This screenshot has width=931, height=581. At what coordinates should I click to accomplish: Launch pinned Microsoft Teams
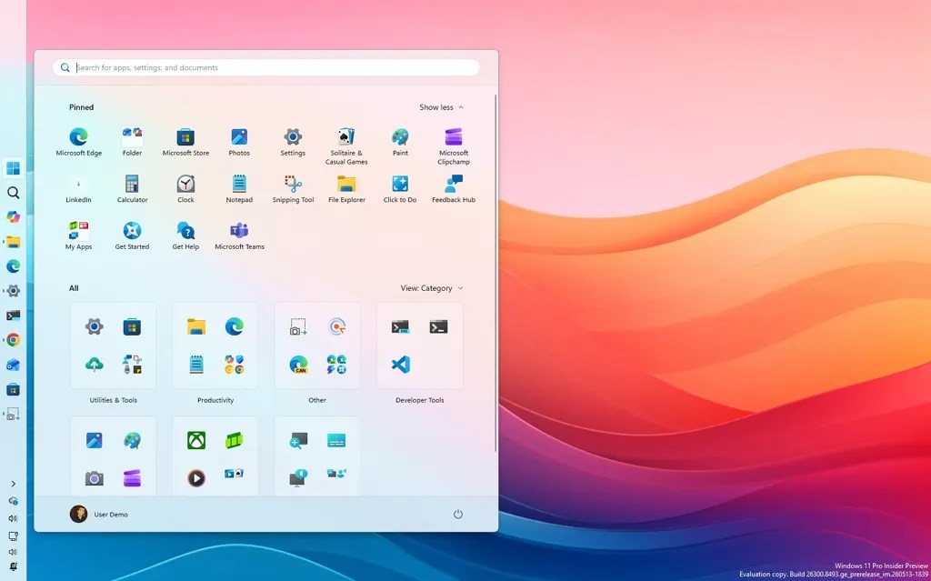point(239,235)
